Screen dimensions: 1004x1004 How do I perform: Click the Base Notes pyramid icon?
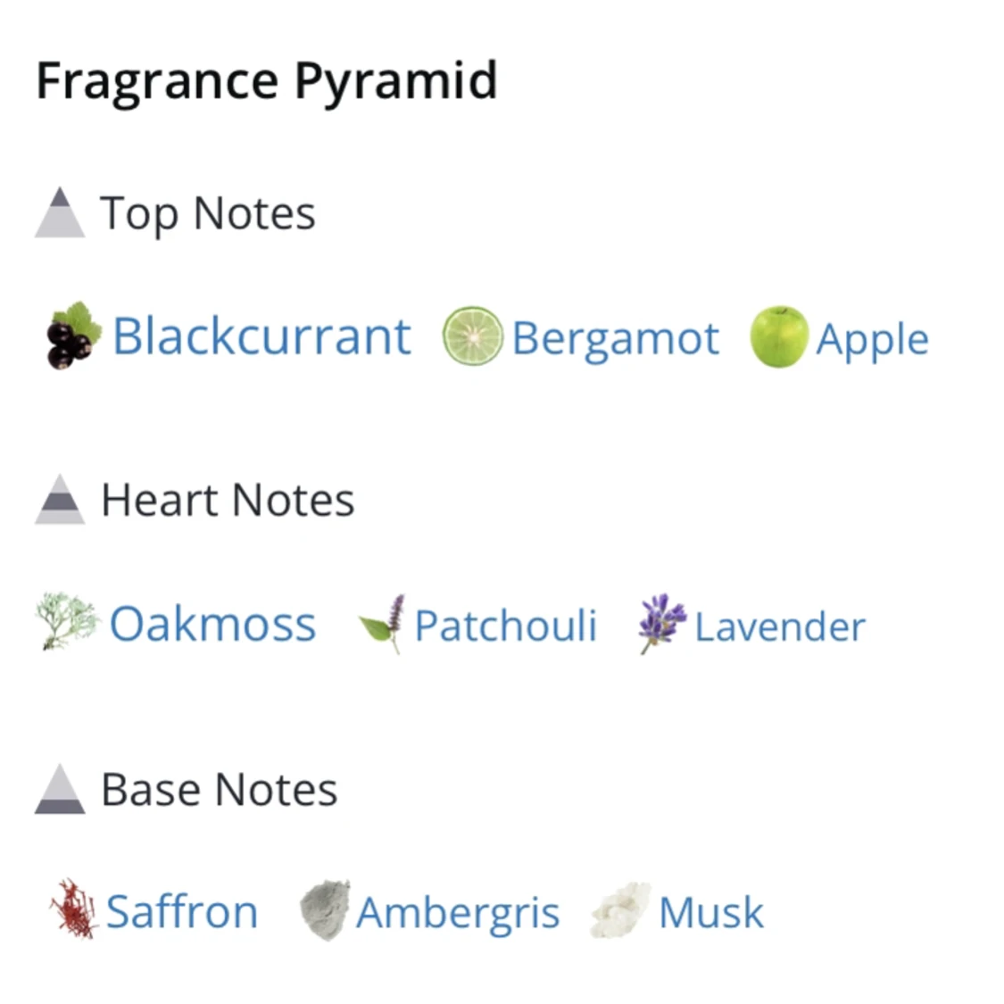click(60, 790)
